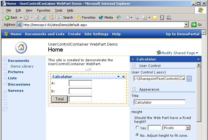
Task: Click the round Home house logo
Action: [x=21, y=47]
